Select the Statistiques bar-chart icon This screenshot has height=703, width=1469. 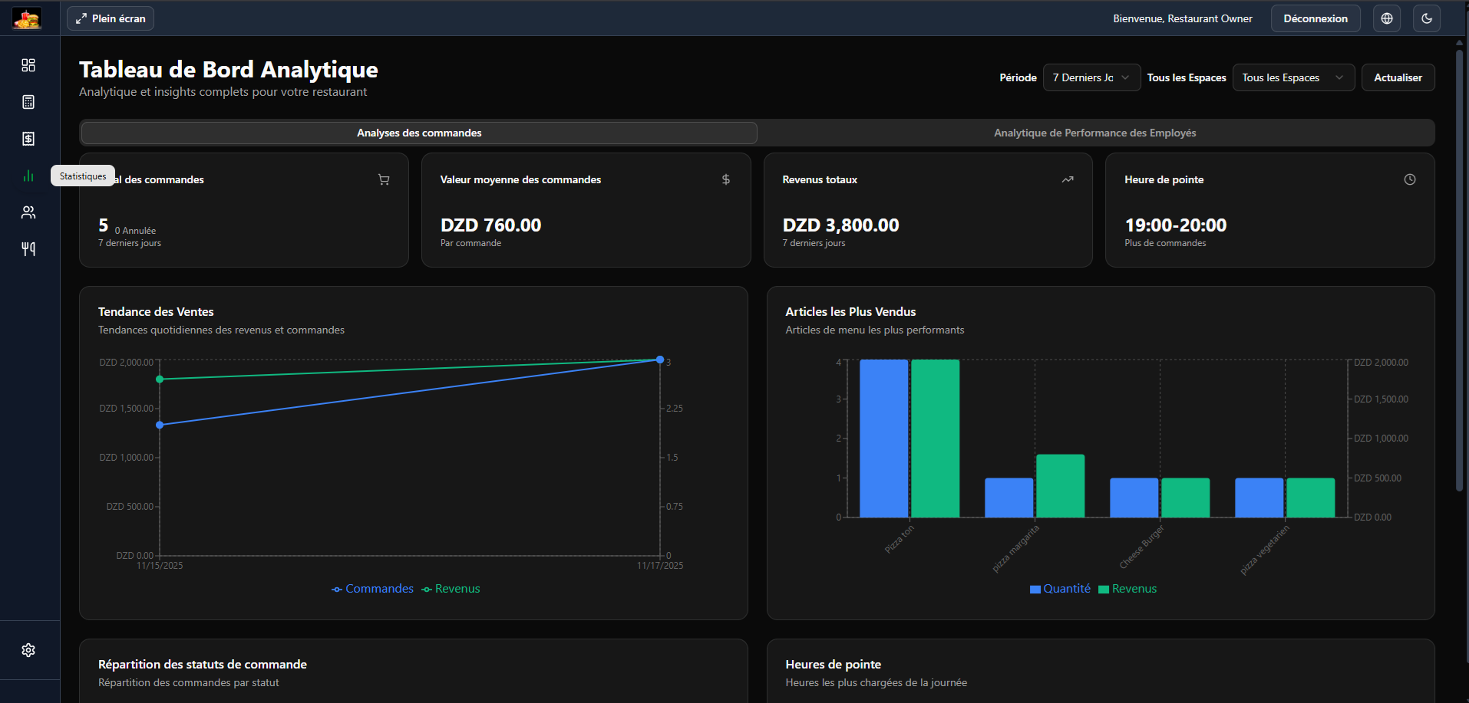click(x=28, y=176)
